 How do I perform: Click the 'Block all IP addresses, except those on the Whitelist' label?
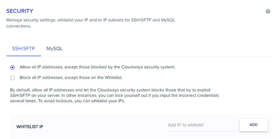click(x=71, y=78)
